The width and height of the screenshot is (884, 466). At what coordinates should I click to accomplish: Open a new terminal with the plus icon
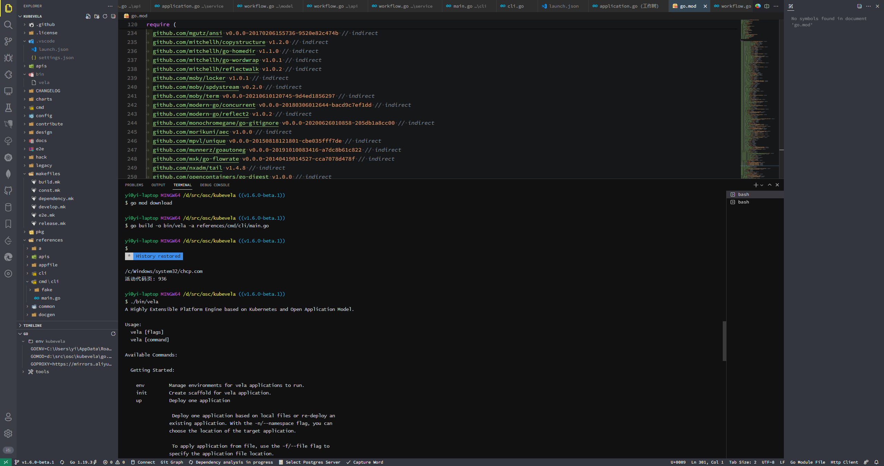coord(756,185)
